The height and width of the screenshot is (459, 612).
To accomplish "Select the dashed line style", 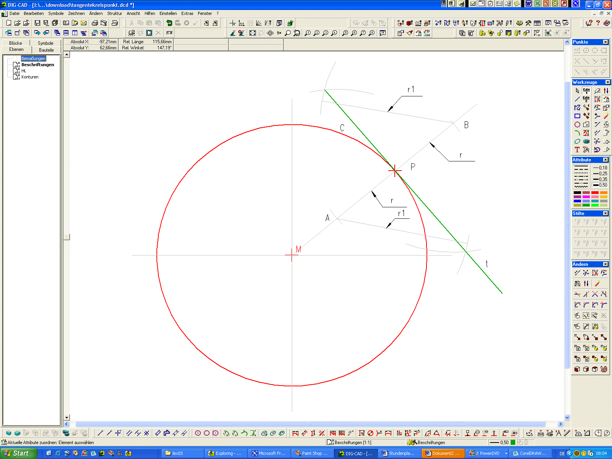I will (x=581, y=169).
